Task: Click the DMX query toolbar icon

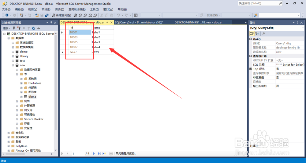Action: (85, 15)
